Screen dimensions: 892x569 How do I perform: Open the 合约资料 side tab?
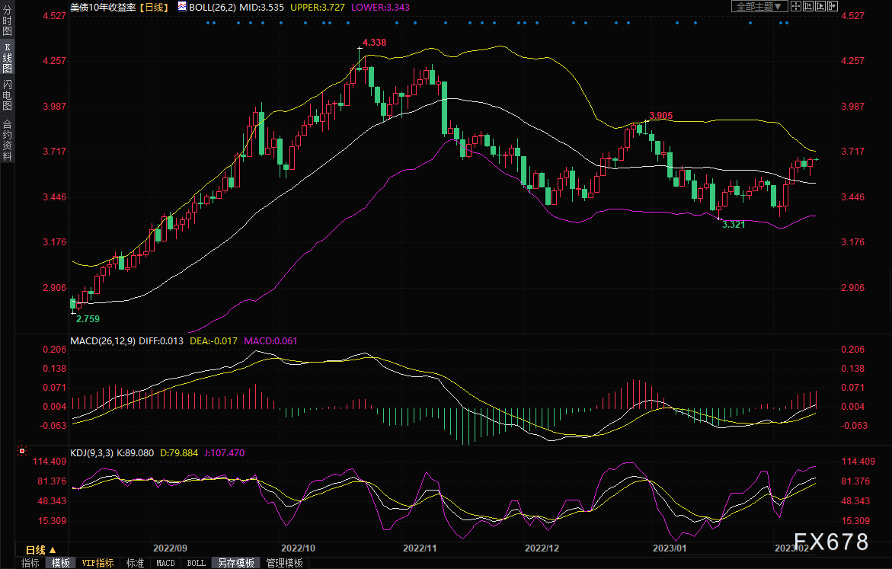pos(8,139)
